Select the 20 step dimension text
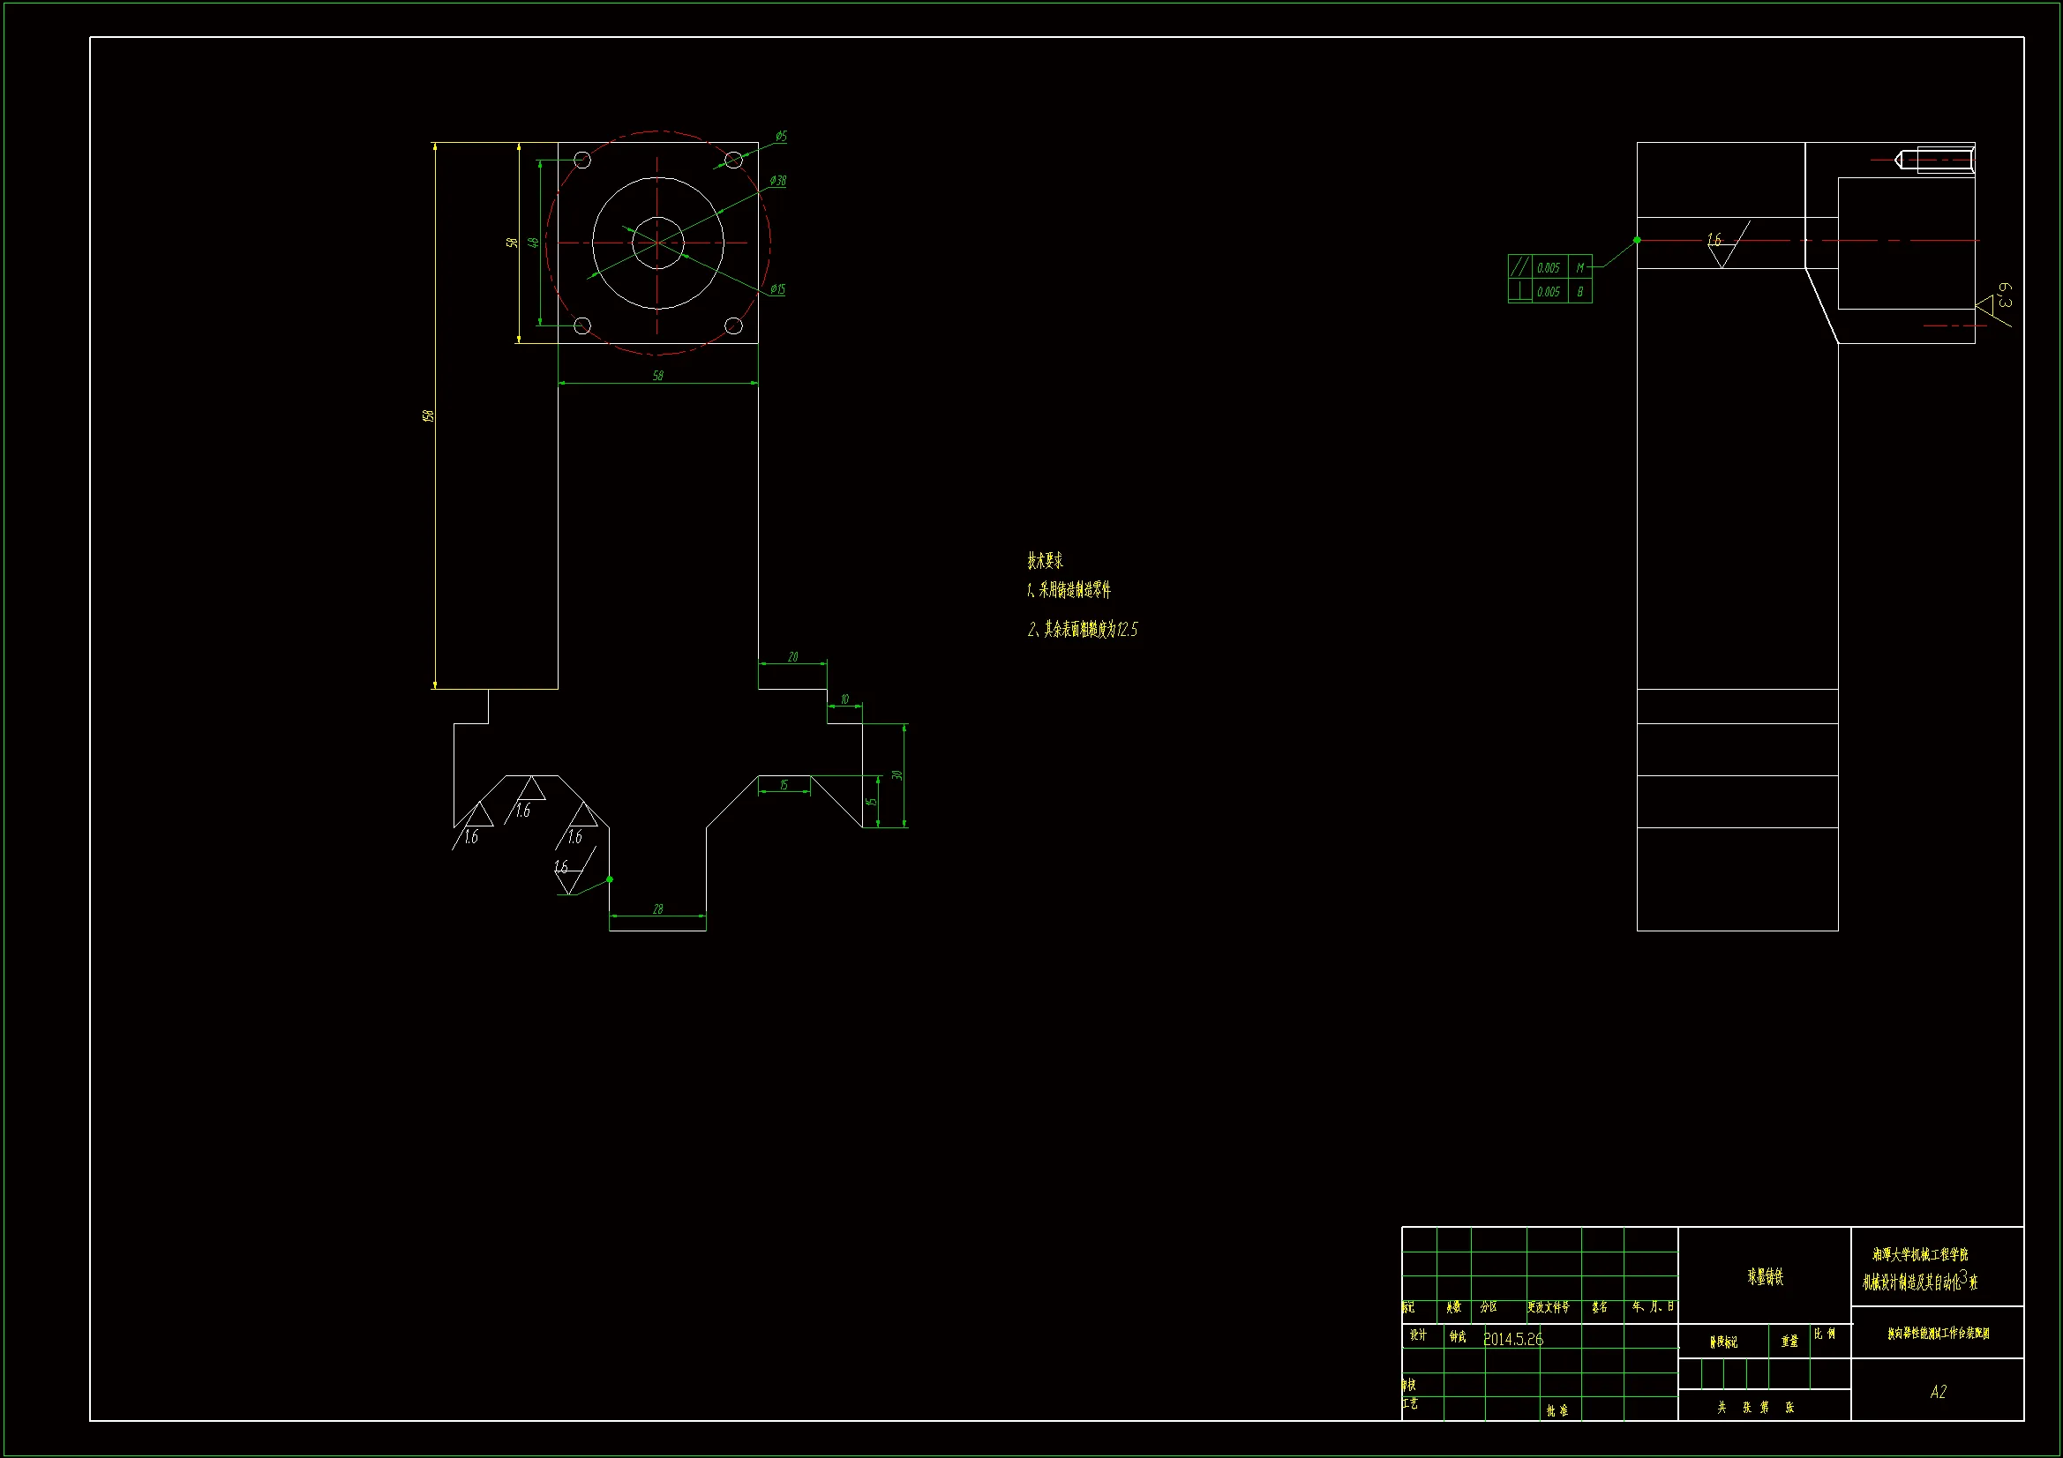This screenshot has height=1458, width=2063. click(792, 657)
